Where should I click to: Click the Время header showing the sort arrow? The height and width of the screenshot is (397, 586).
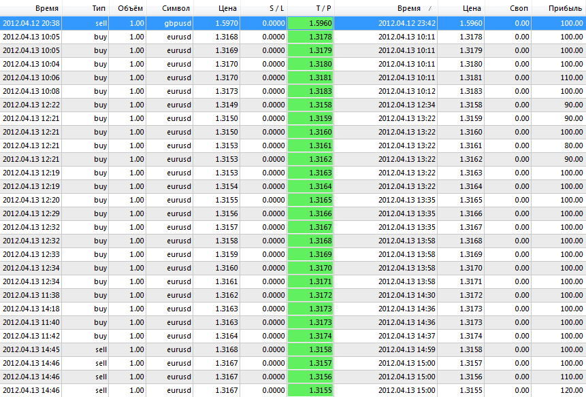tap(386, 8)
